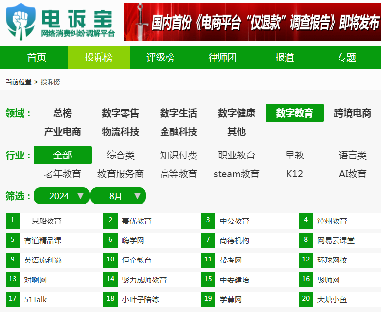
Task: Filter industry by AI教育
Action: pos(353,174)
